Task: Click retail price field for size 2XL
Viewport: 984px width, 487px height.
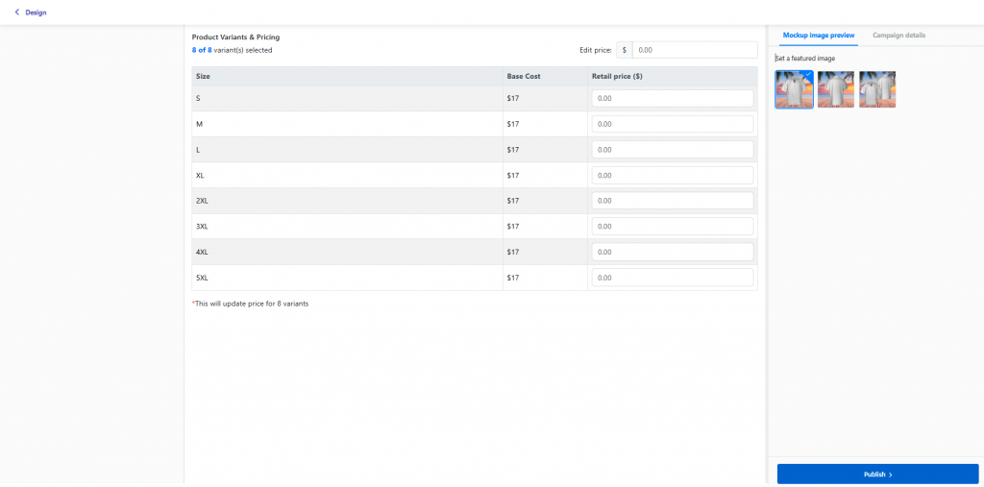Action: [672, 201]
